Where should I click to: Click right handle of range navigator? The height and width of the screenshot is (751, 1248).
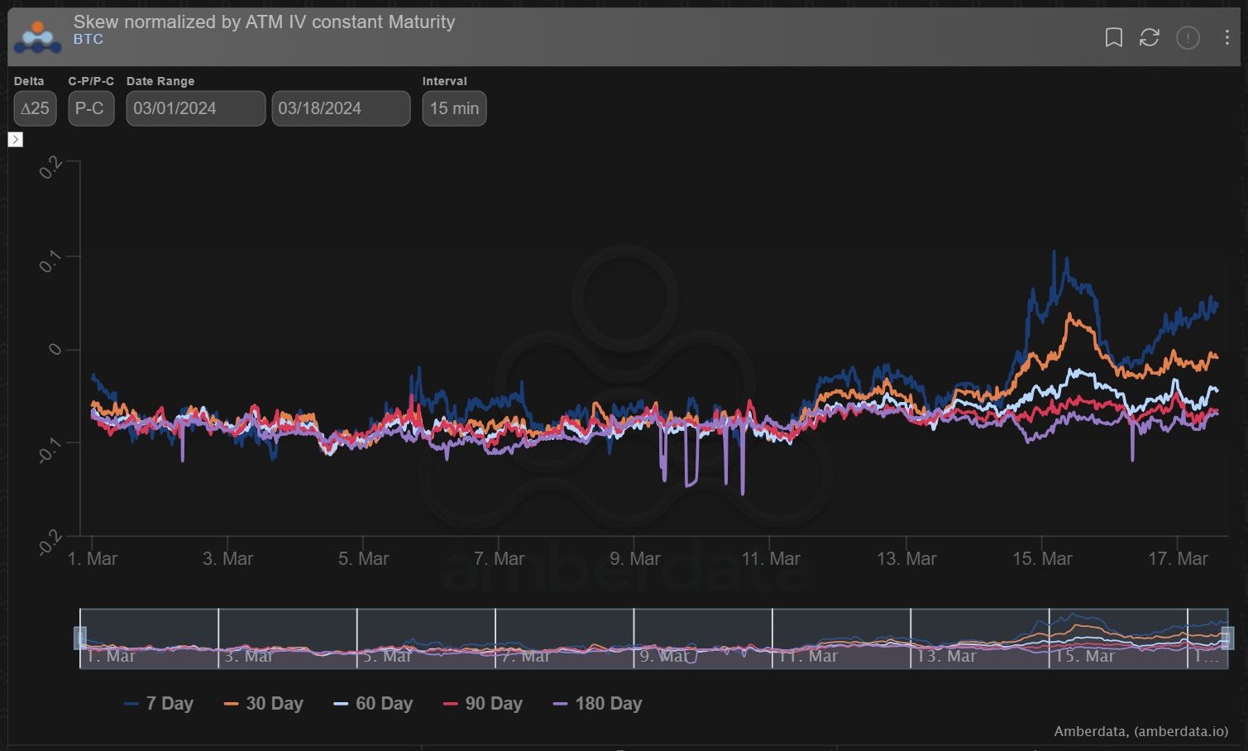[x=1227, y=638]
